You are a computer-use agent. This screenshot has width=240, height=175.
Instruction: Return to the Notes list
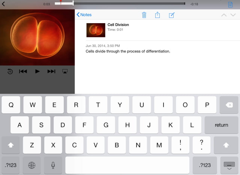(x=84, y=15)
